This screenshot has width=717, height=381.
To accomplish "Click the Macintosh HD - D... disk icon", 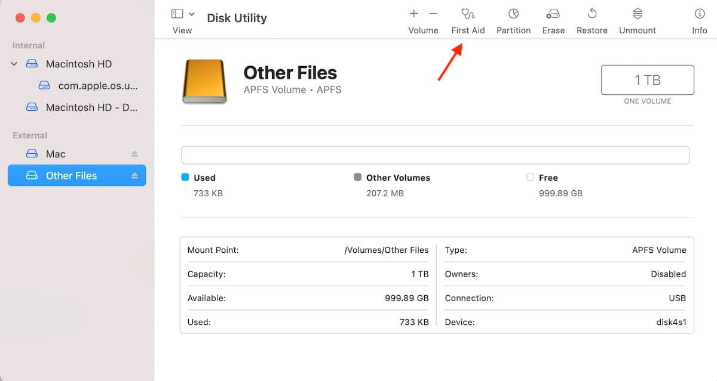I will [32, 107].
